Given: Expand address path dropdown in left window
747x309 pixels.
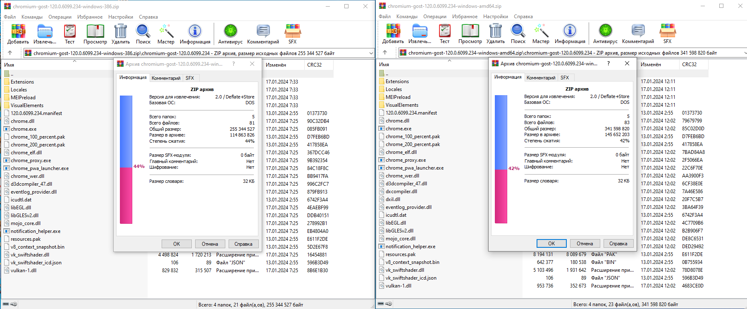Looking at the screenshot, I should (x=371, y=53).
